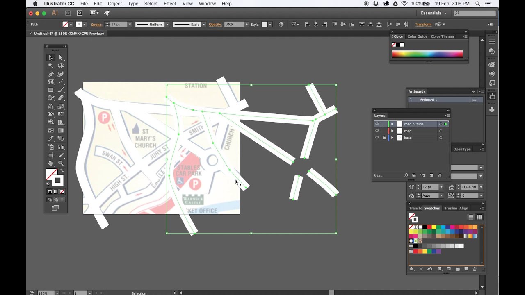Click target circle of road layer

[441, 131]
